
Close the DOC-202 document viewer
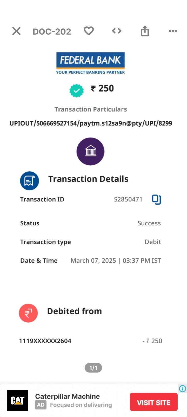(x=16, y=31)
